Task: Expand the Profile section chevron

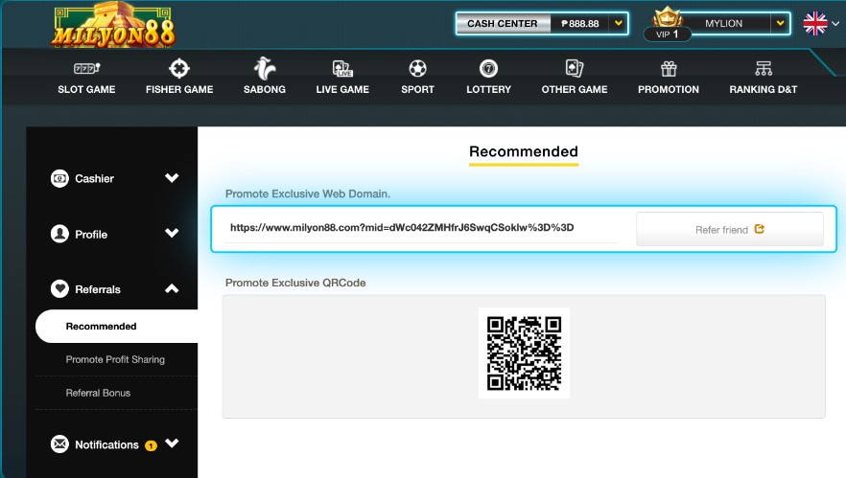Action: 172,233
